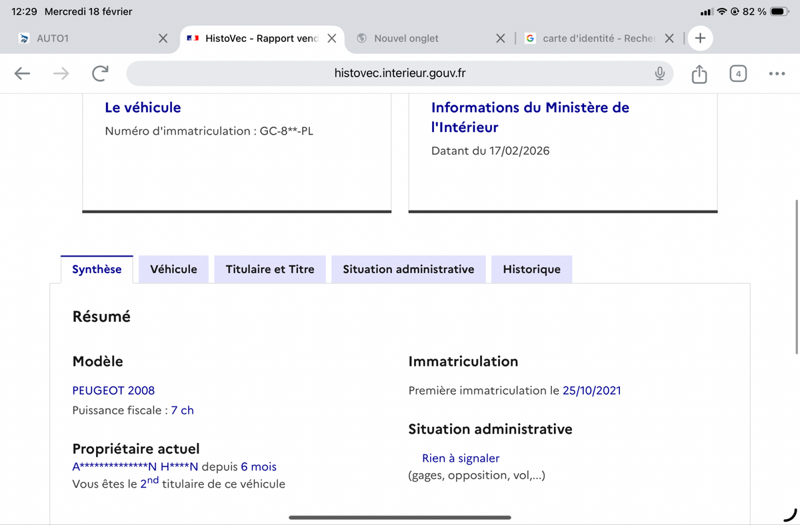This screenshot has height=525, width=800.
Task: Close the AUTO1 tab
Action: point(163,39)
